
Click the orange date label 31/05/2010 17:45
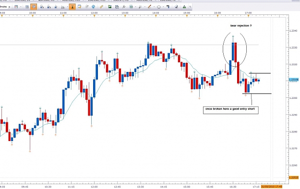click(x=271, y=187)
